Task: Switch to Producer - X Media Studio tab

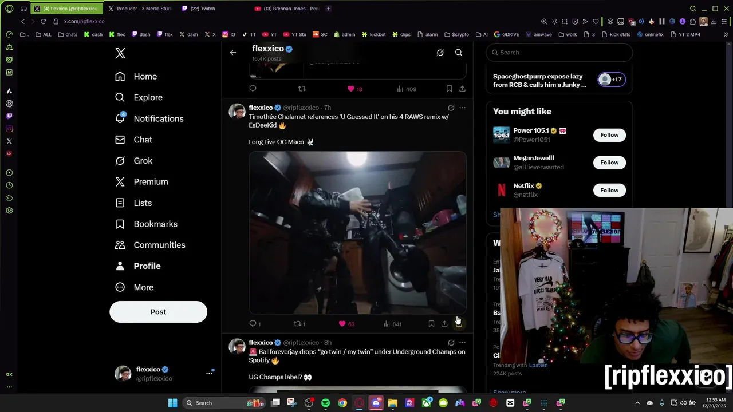Action: (140, 9)
